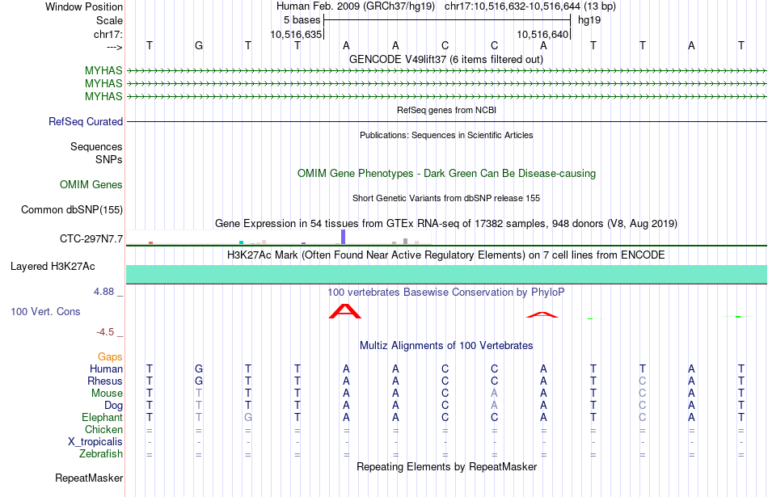Click the large red A conservation logo

point(345,311)
